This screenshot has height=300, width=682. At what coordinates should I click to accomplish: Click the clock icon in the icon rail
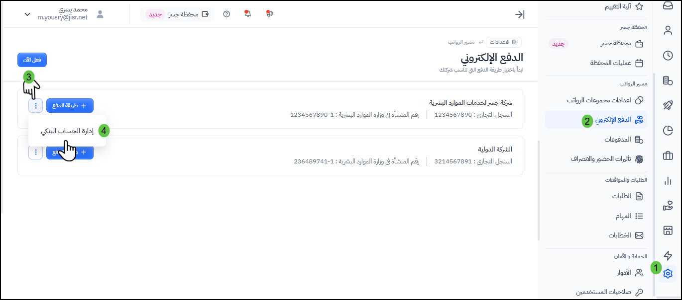click(x=668, y=56)
